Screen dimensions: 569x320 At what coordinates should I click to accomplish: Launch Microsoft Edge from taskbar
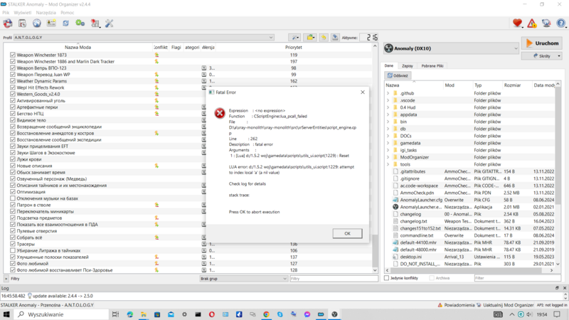[130, 314]
